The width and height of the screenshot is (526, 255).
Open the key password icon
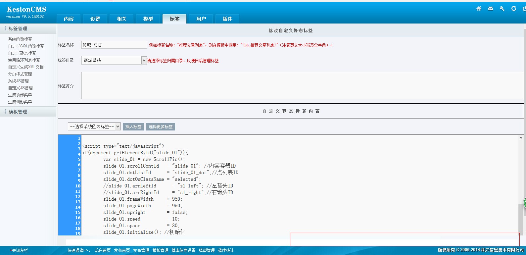point(502,9)
